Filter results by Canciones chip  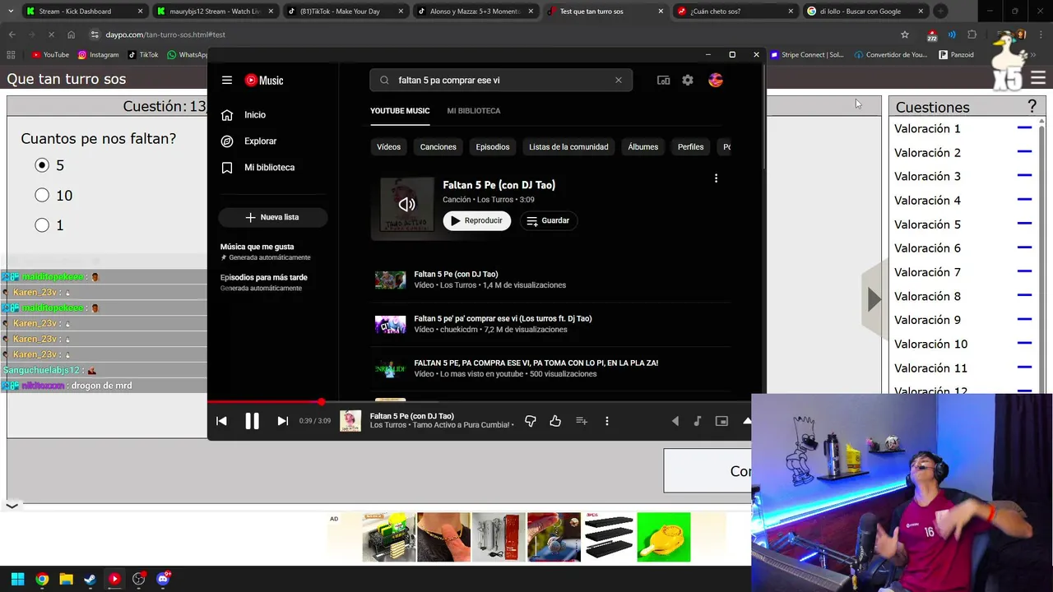click(438, 147)
